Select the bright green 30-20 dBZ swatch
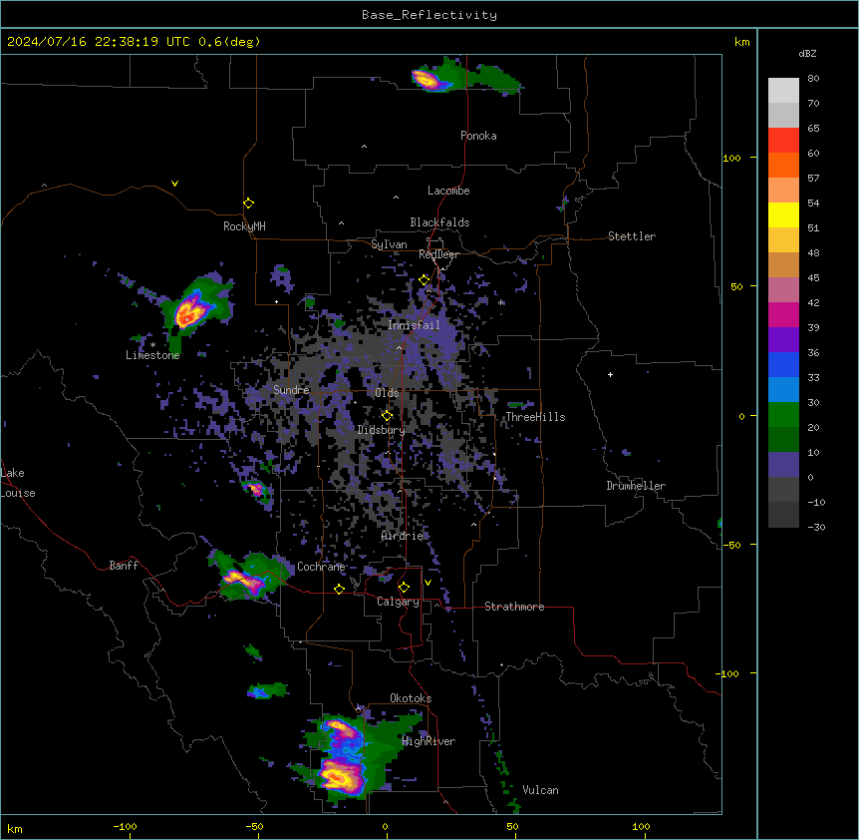The width and height of the screenshot is (859, 840). click(x=783, y=415)
